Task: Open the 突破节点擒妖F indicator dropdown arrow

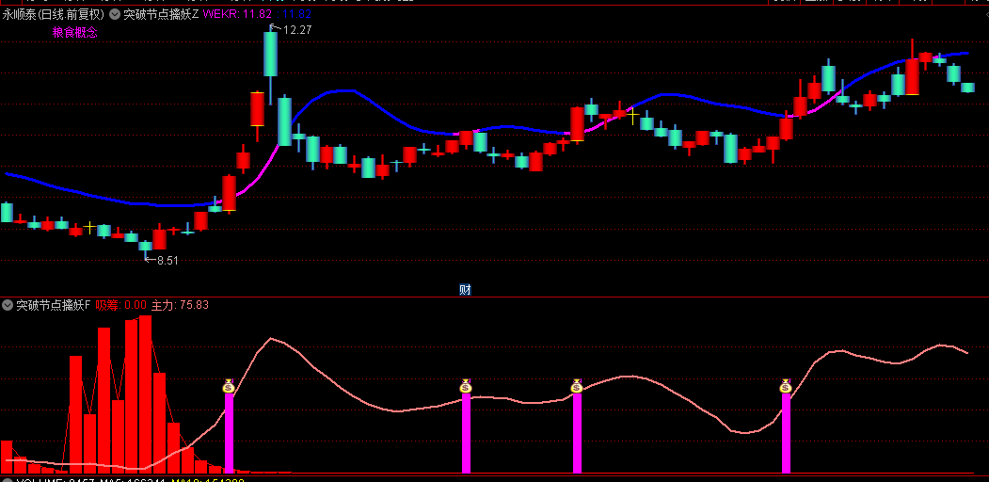Action: click(8, 305)
